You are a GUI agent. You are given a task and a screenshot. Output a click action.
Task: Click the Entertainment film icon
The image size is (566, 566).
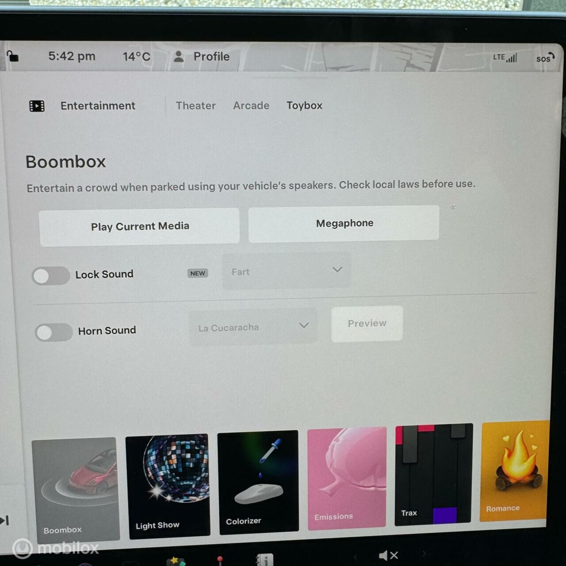pyautogui.click(x=37, y=106)
